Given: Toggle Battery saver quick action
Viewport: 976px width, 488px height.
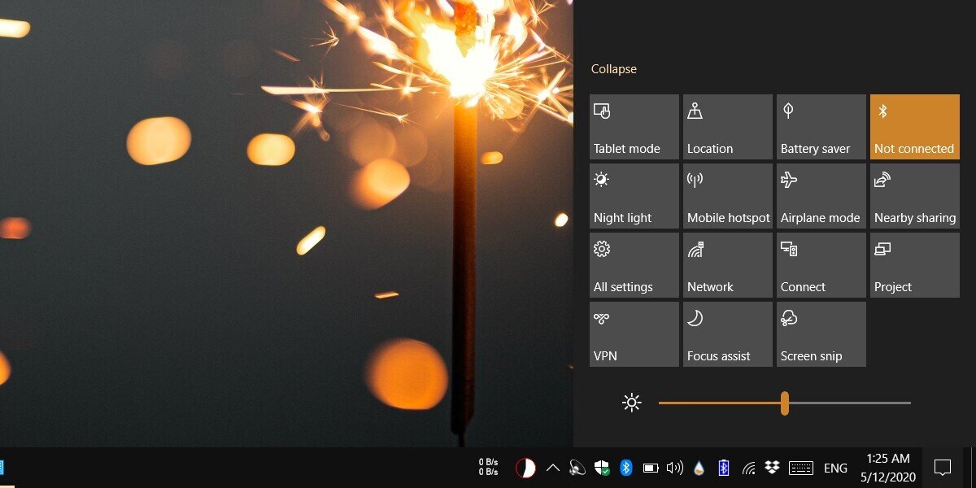Looking at the screenshot, I should coord(821,127).
